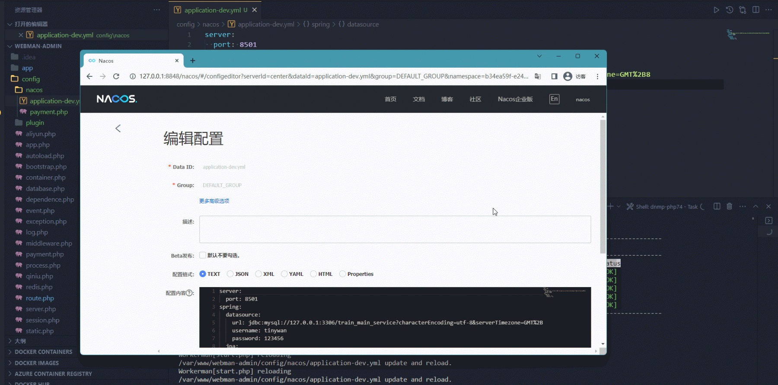Open Nacos企业版 in the top navigation

(515, 99)
